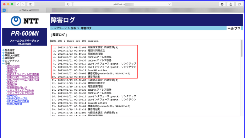Open the 通信ログ link

[x=12, y=85]
